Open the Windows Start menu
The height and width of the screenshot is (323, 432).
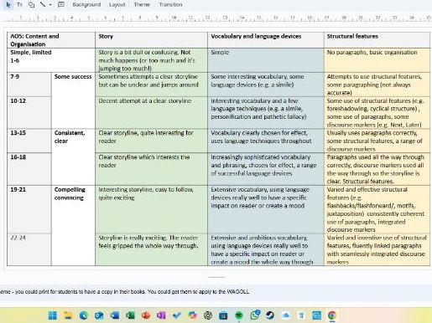[x=53, y=315]
